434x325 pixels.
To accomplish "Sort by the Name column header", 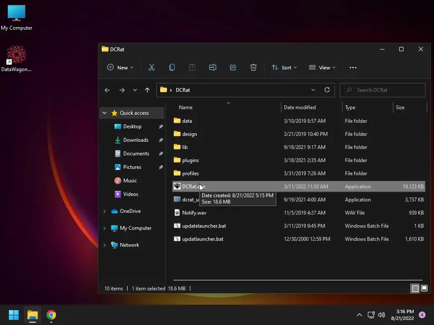I will click(x=227, y=107).
